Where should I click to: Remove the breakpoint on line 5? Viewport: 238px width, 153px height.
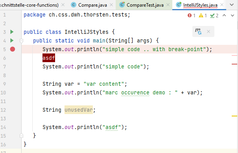point(13,49)
